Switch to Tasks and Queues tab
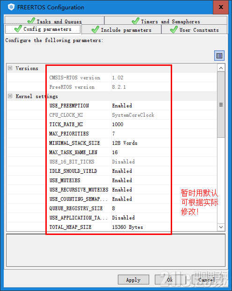 click(54, 21)
